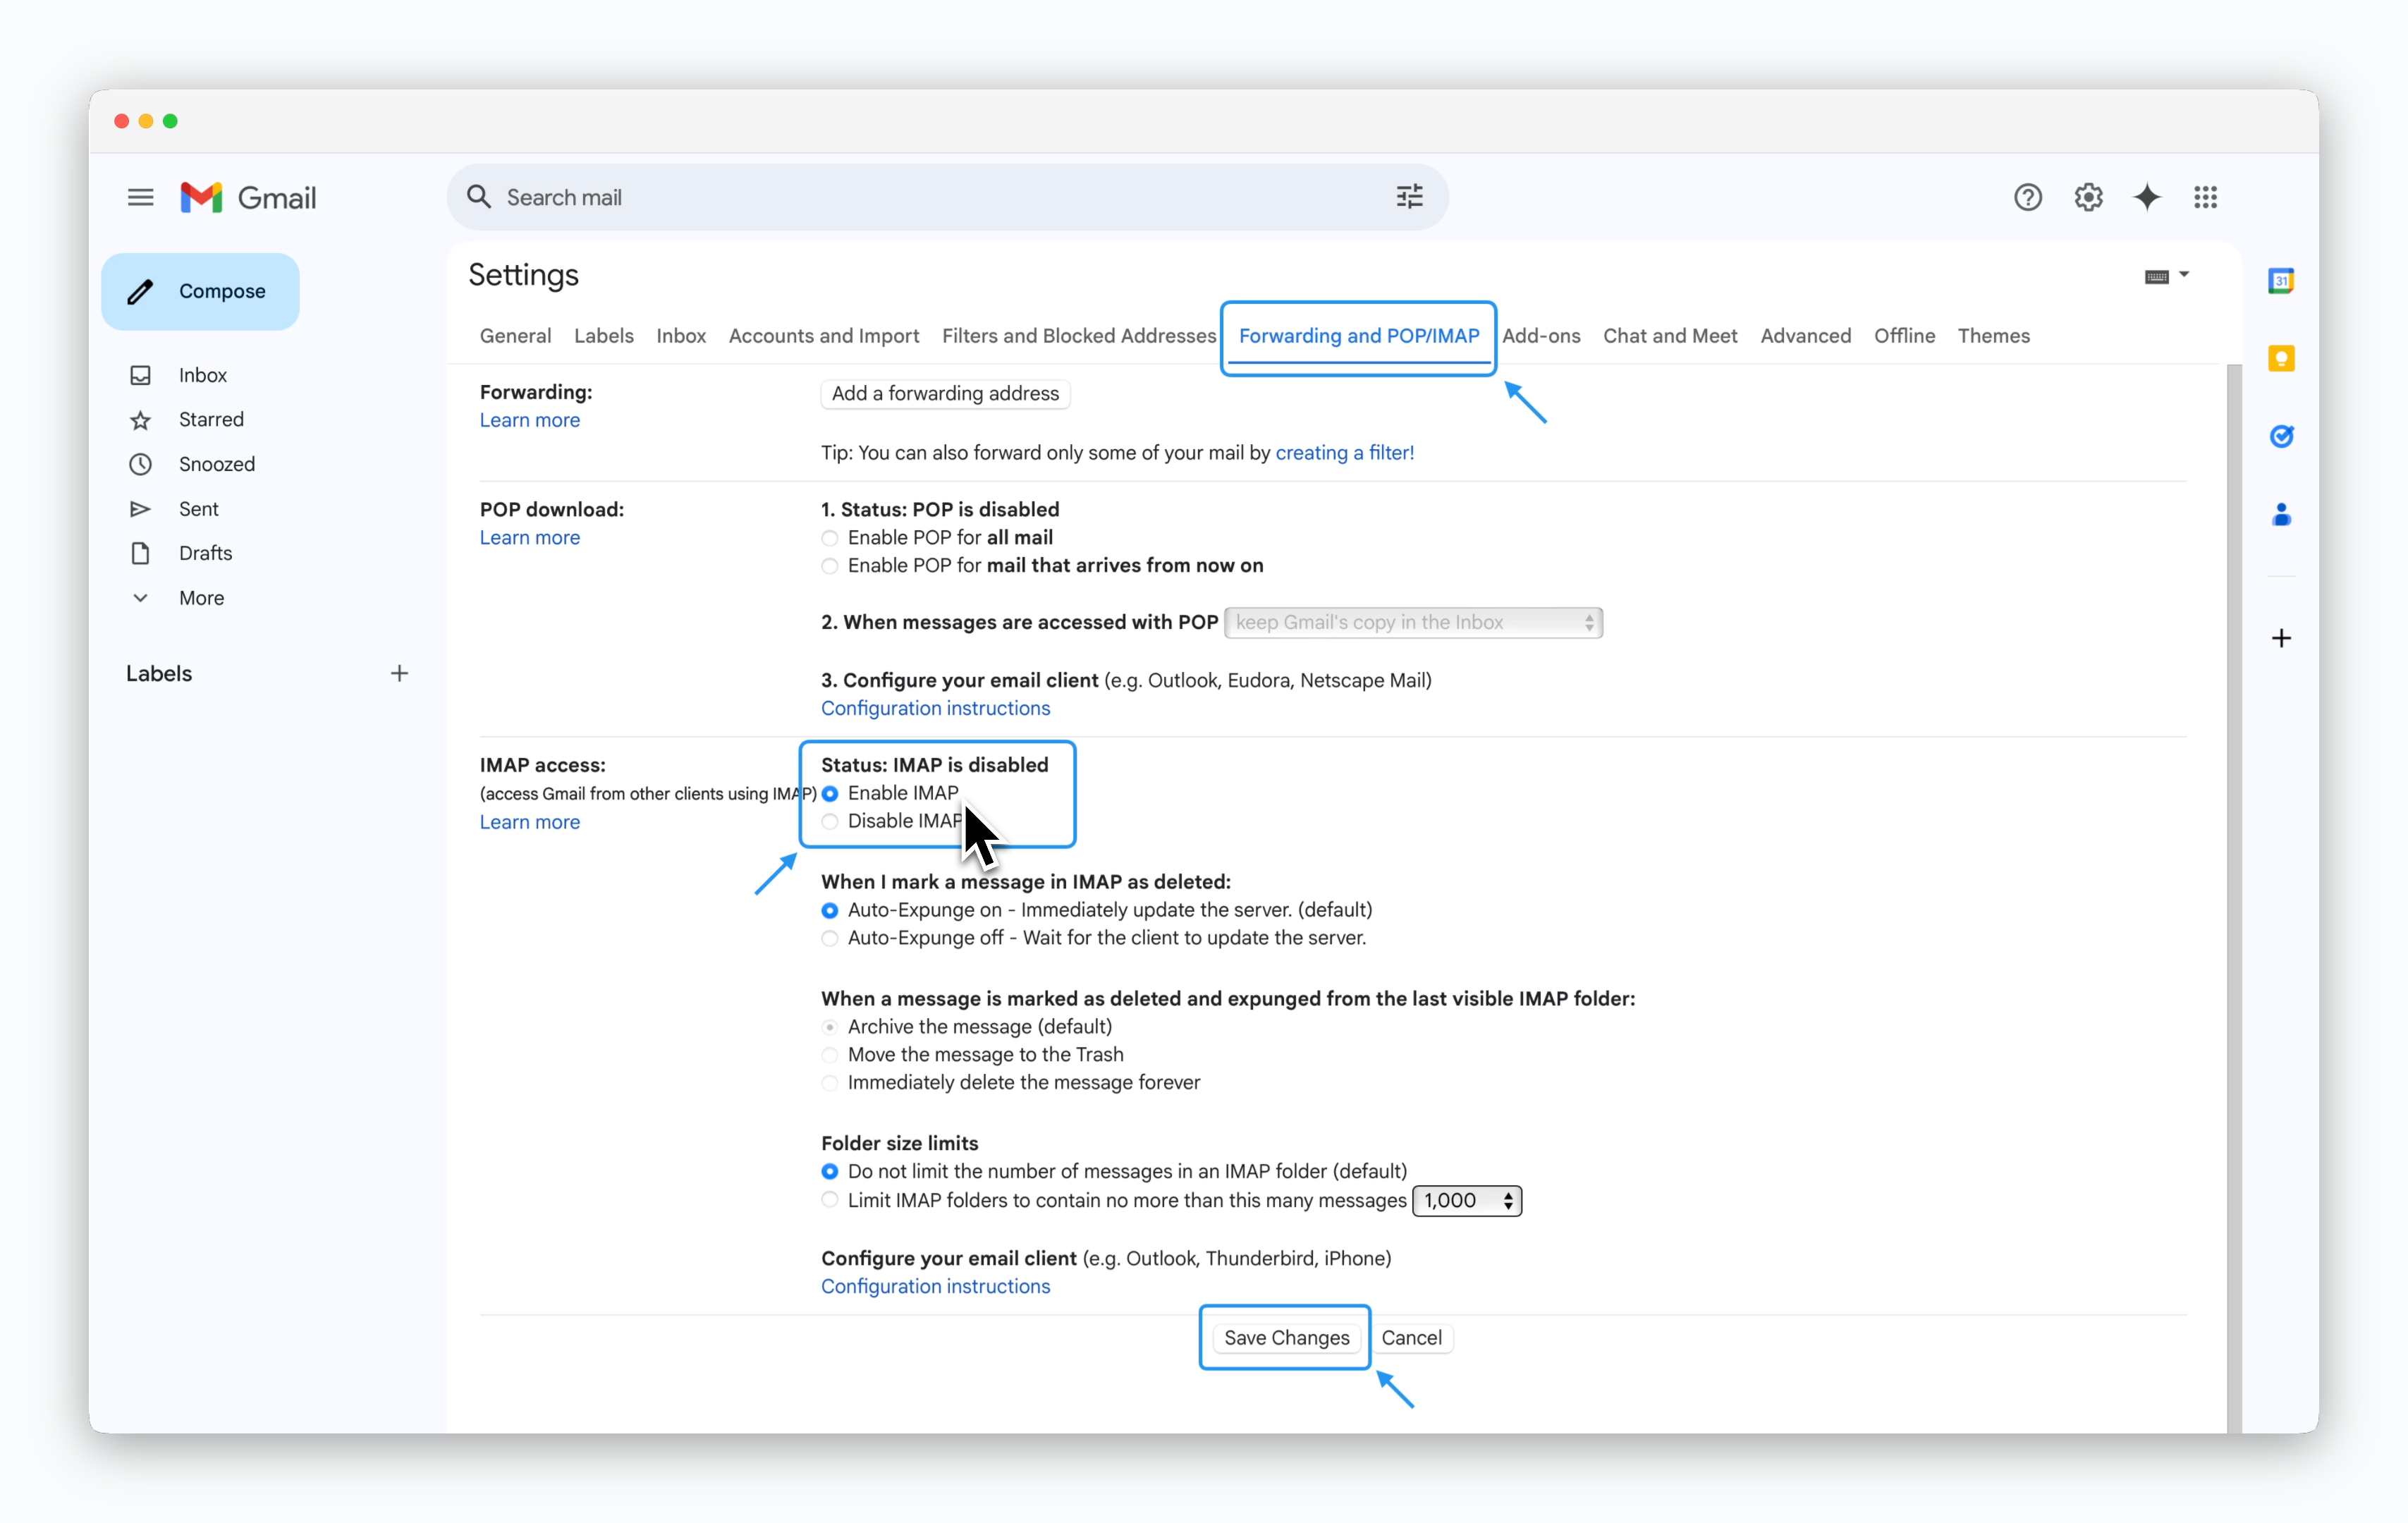The image size is (2408, 1523).
Task: Open POP download Learn more link
Action: coord(529,538)
